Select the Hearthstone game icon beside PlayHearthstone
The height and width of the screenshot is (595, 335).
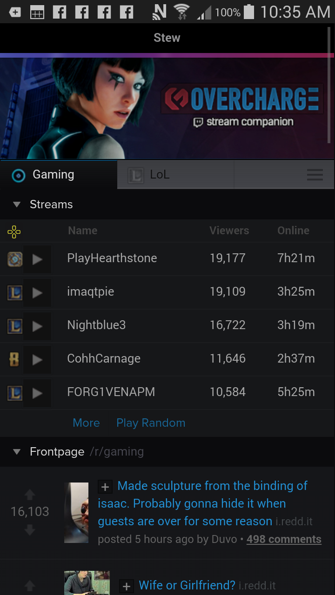14,259
